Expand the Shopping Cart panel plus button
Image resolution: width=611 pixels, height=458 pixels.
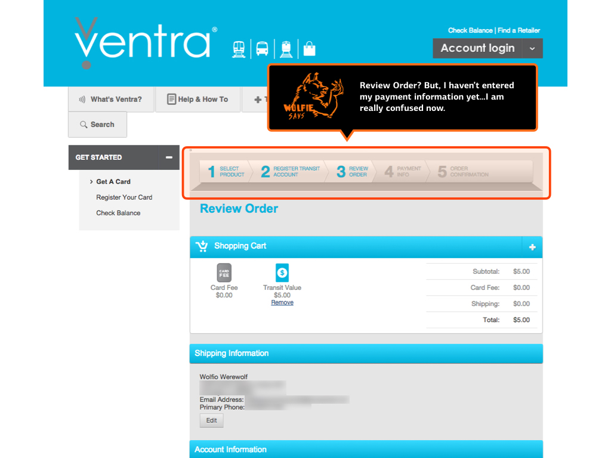(x=532, y=247)
